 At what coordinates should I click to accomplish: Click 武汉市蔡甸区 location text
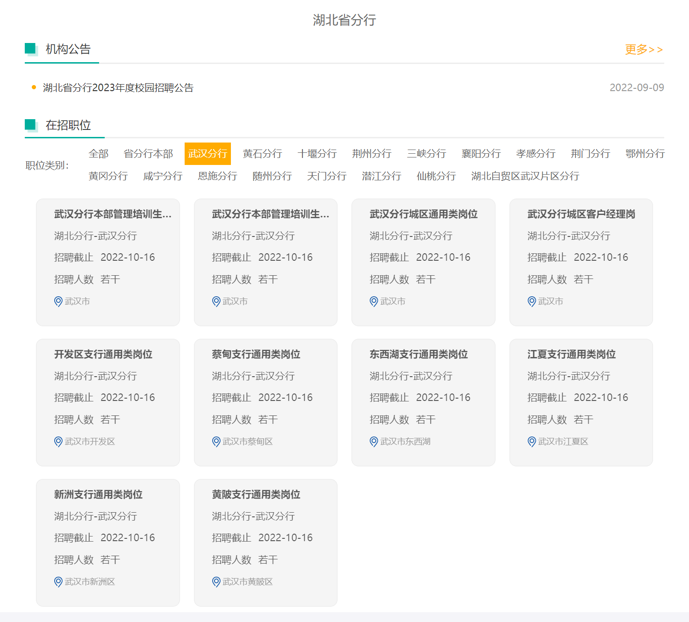(x=248, y=442)
